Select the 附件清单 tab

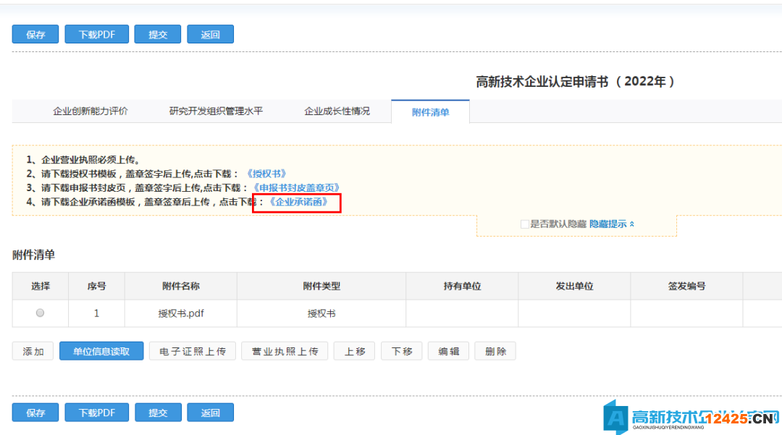[430, 112]
